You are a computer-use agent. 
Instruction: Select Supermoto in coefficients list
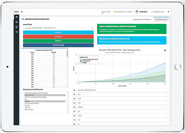pyautogui.click(x=29, y=110)
